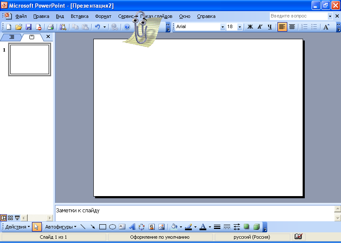
Task: Select the Arrow drawing tool
Action: tap(93, 227)
